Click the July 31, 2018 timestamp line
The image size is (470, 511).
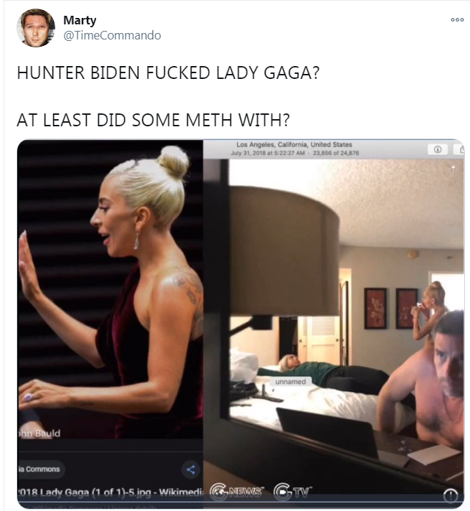tap(295, 153)
